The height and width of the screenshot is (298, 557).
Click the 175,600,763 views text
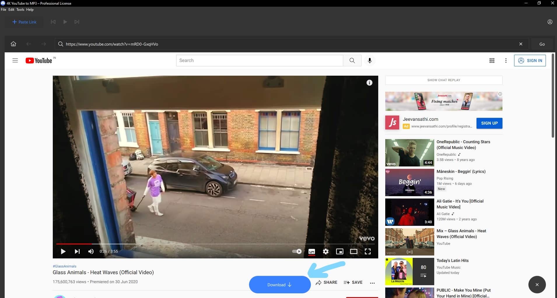(69, 282)
